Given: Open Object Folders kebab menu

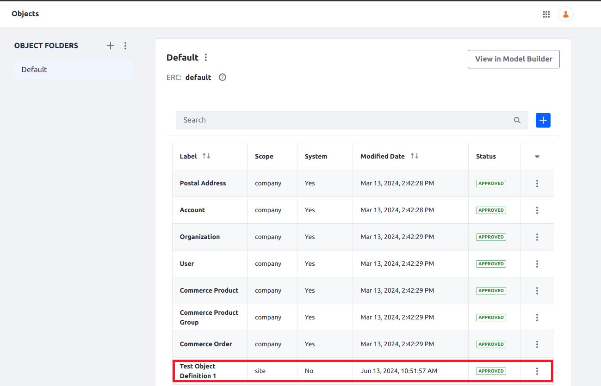Looking at the screenshot, I should [125, 46].
